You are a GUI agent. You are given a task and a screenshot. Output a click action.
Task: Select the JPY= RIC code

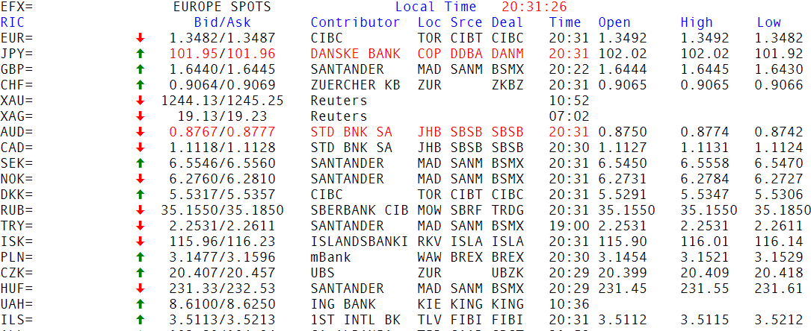pos(16,54)
